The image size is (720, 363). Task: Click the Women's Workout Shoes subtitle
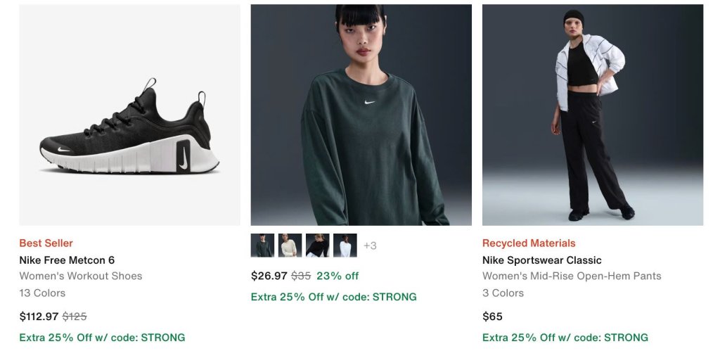[x=80, y=276]
